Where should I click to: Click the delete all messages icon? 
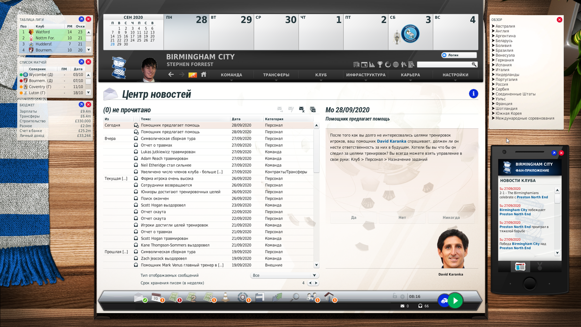point(313,109)
